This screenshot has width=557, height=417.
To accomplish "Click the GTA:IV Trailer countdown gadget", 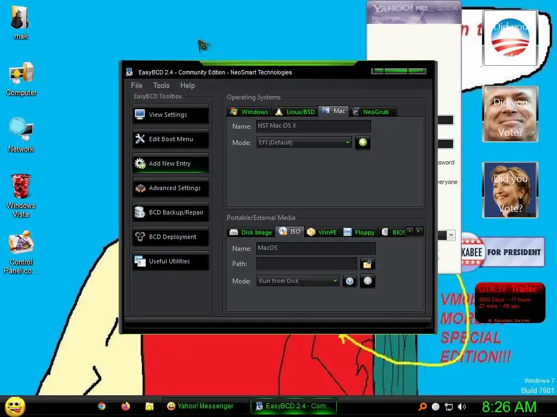I will 510,302.
